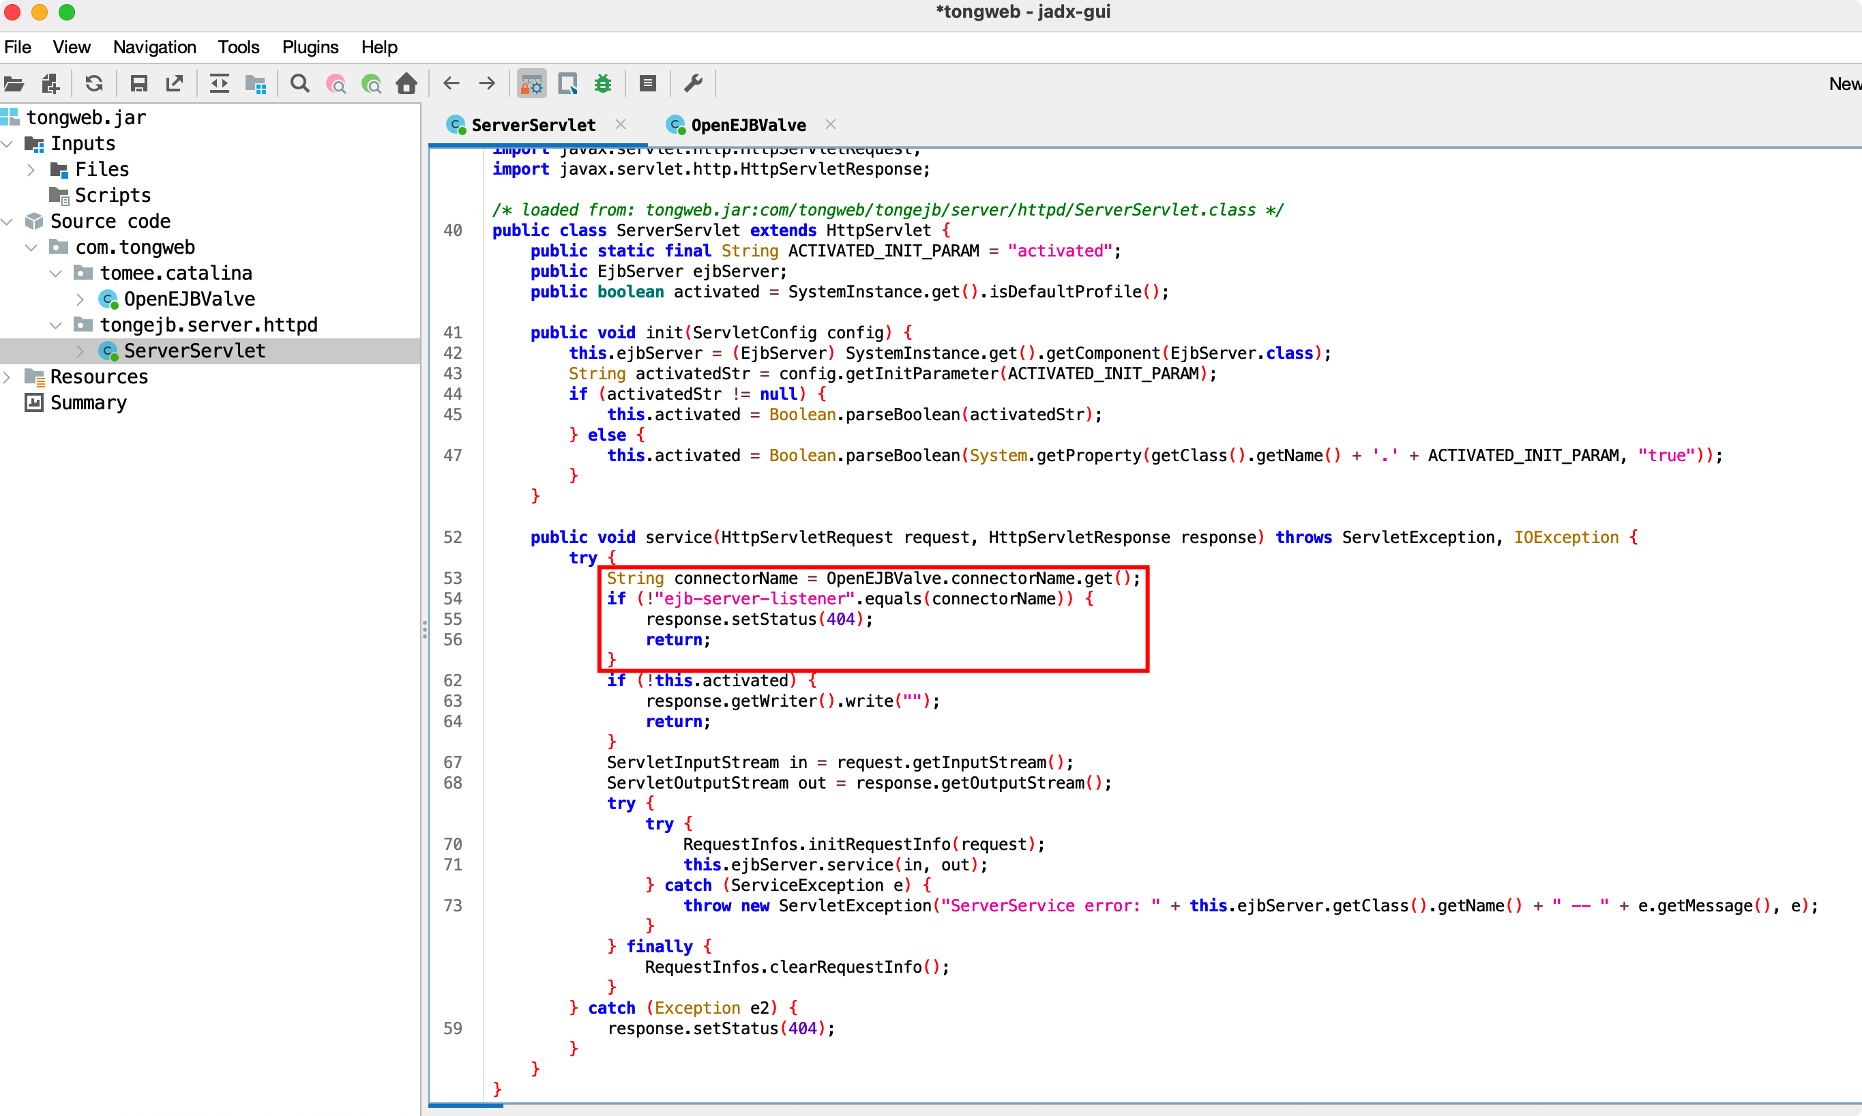Toggle sync with editor button

tap(220, 83)
